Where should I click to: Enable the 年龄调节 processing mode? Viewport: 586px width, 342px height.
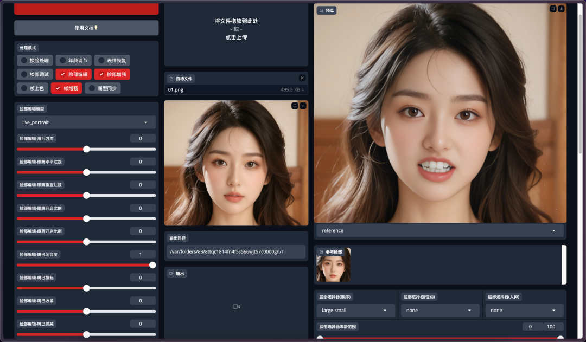coord(73,61)
